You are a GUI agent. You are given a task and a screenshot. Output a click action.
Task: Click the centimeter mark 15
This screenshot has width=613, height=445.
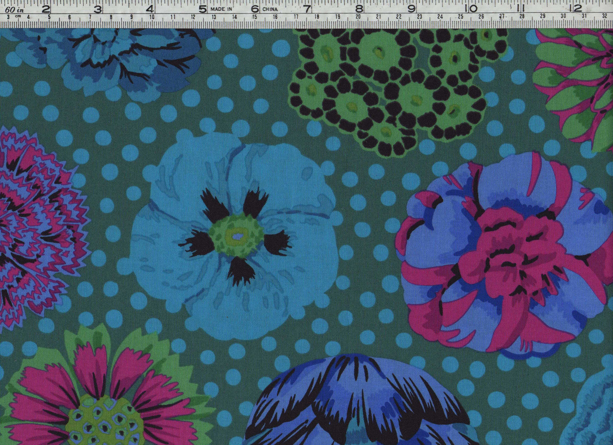coord(254,17)
